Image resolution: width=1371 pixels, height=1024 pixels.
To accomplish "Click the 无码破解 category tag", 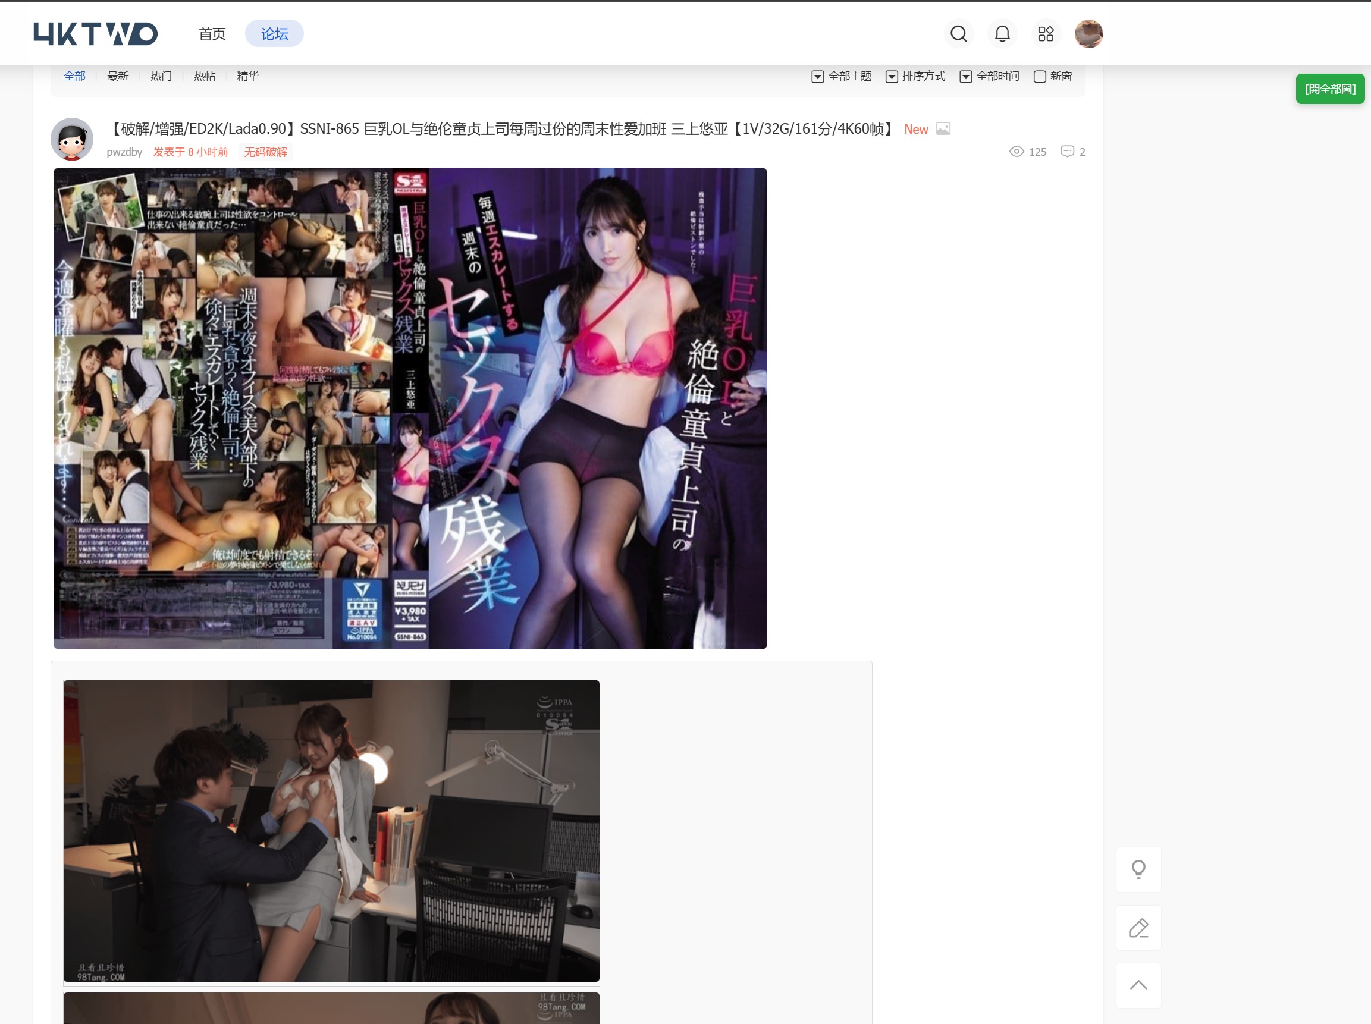I will tap(265, 152).
